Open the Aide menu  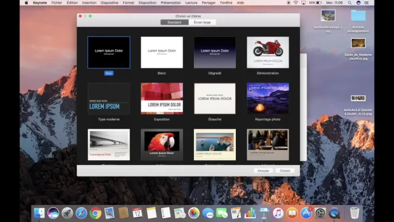(240, 3)
